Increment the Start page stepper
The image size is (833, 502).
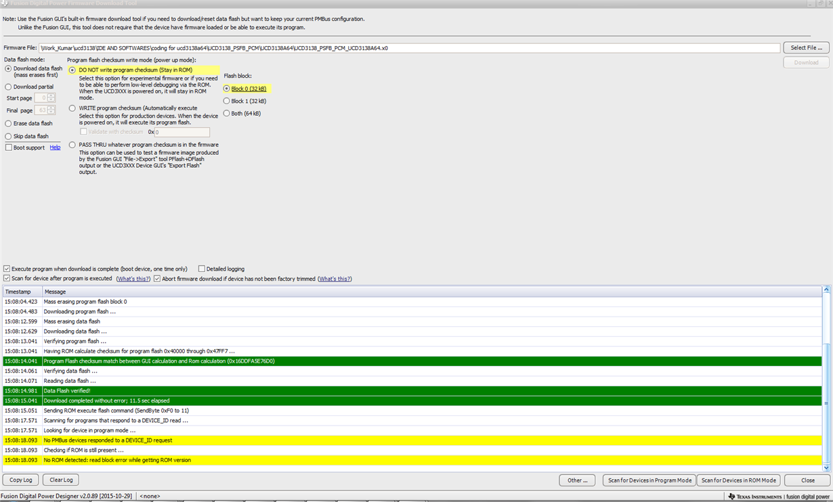[x=51, y=96]
